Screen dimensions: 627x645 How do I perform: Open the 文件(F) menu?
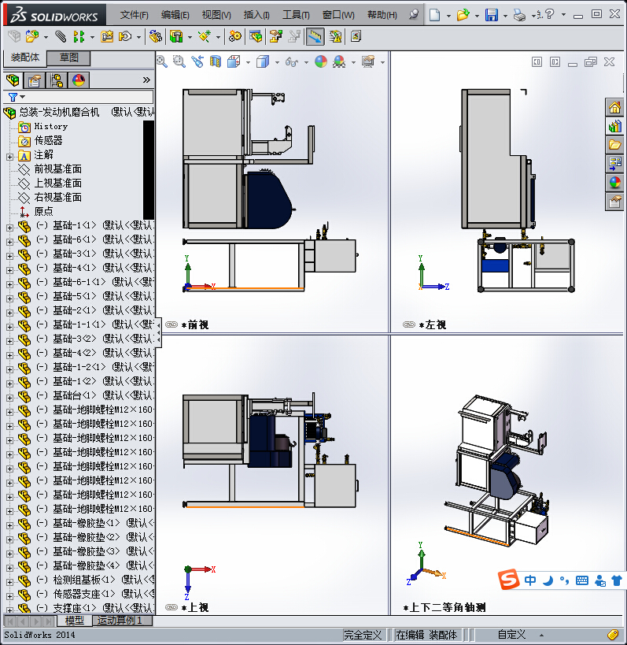point(134,15)
